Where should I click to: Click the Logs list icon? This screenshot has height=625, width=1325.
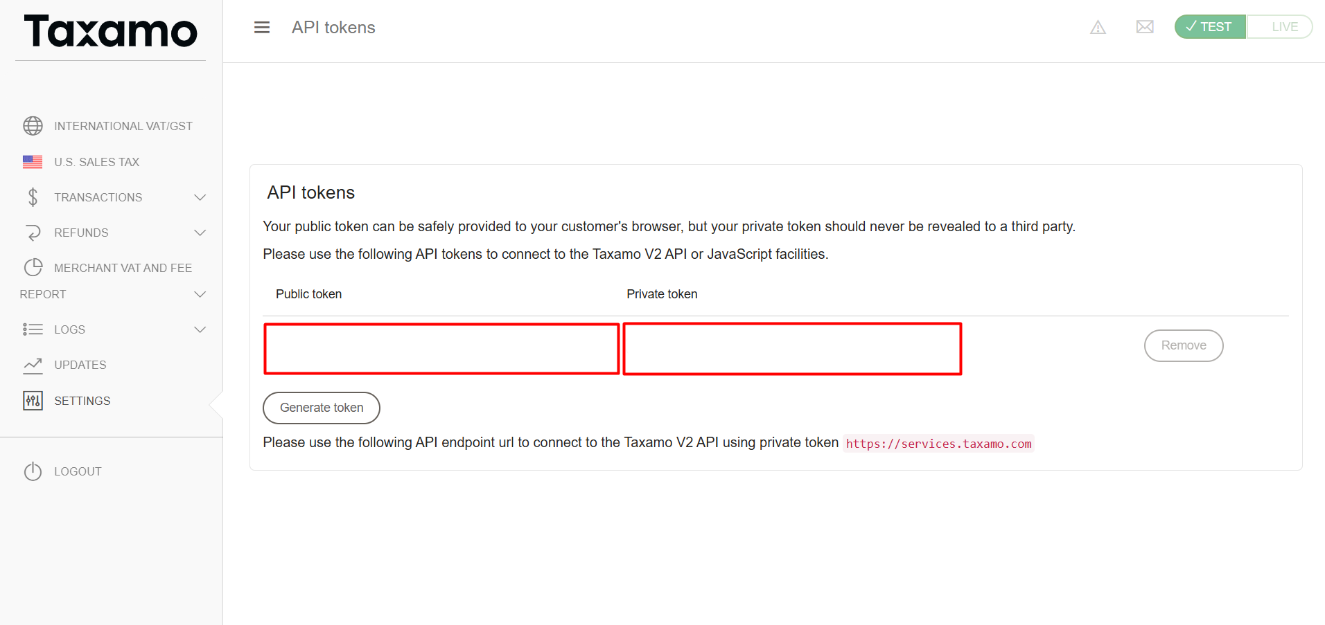[33, 329]
